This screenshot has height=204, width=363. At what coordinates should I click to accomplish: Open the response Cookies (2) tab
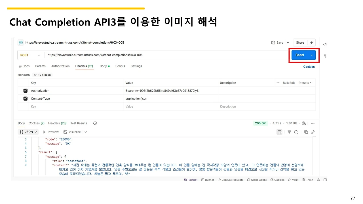point(37,123)
